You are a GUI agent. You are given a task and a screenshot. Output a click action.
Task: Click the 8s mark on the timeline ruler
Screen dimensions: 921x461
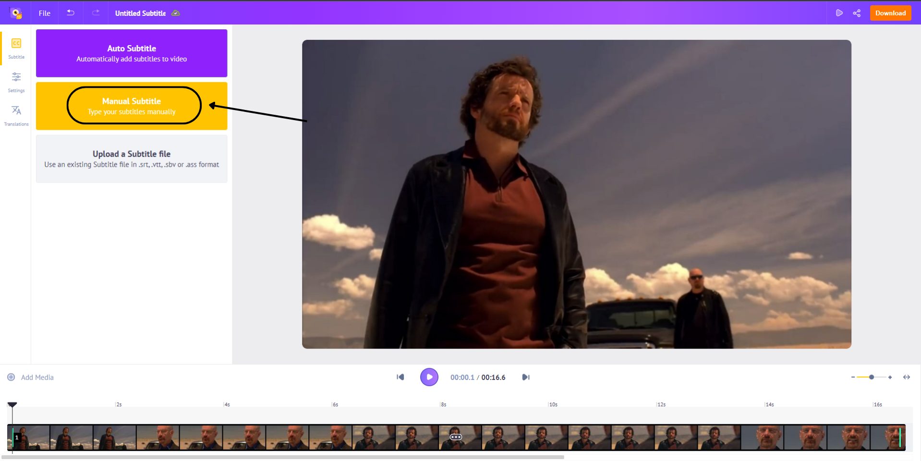coord(443,404)
